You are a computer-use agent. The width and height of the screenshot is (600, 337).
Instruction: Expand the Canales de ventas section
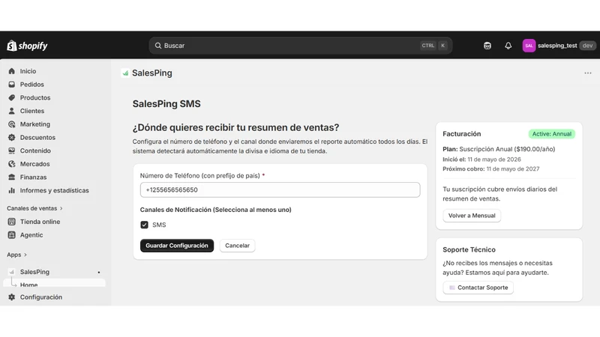pos(34,209)
